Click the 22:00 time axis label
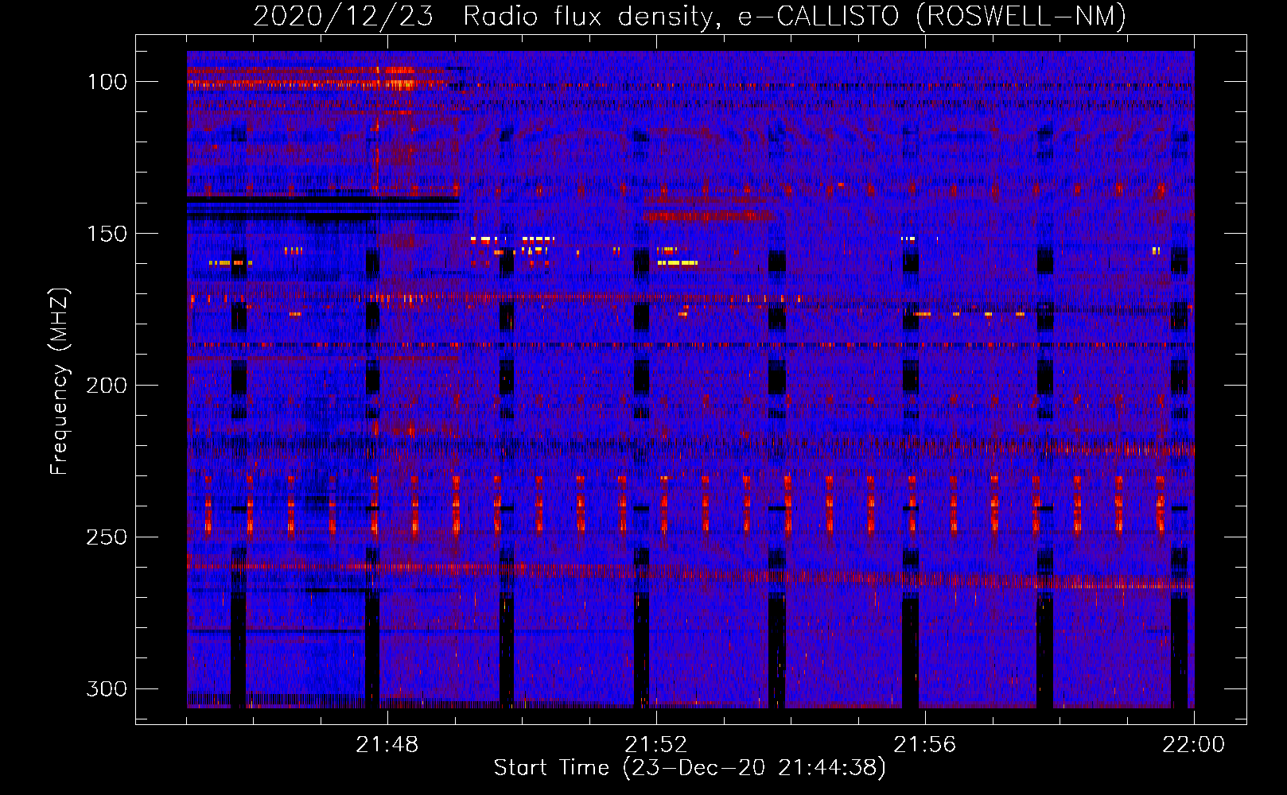The height and width of the screenshot is (795, 1287). (x=1193, y=745)
